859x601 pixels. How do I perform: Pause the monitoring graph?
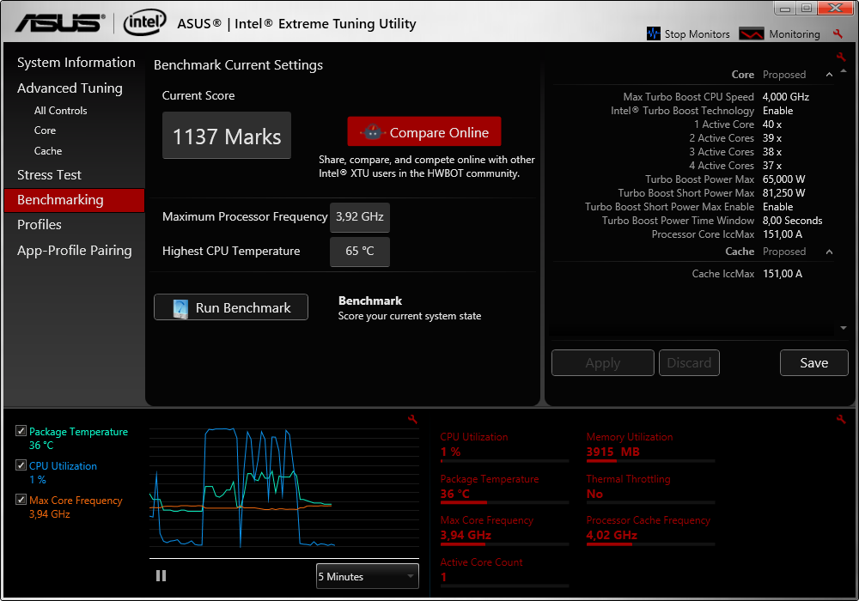pos(161,576)
